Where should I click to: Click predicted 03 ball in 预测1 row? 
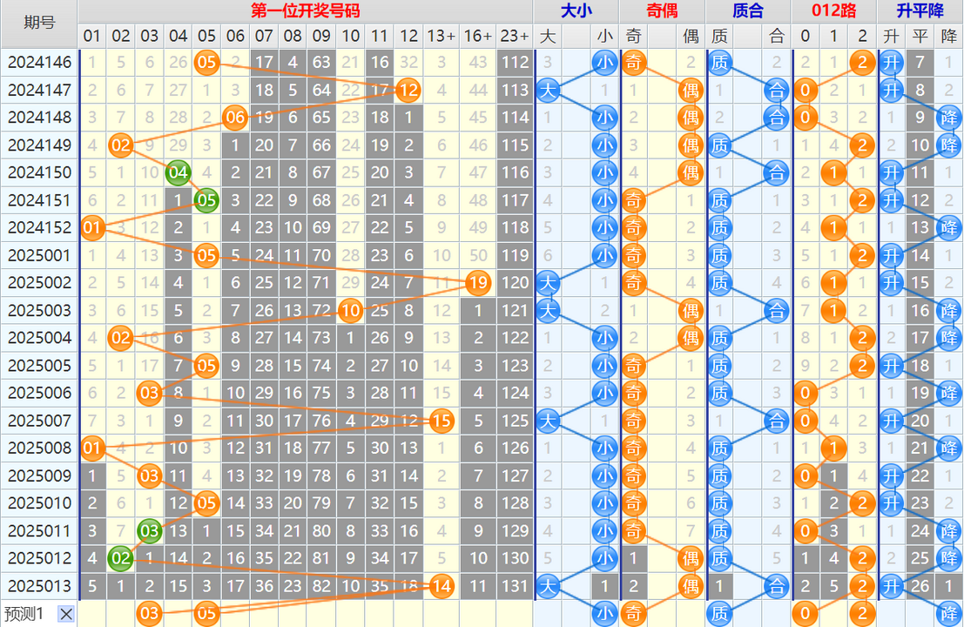point(150,613)
